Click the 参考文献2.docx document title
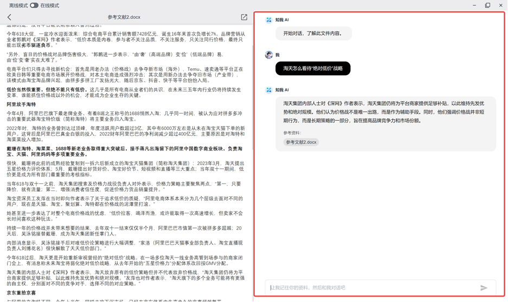 tap(124, 17)
